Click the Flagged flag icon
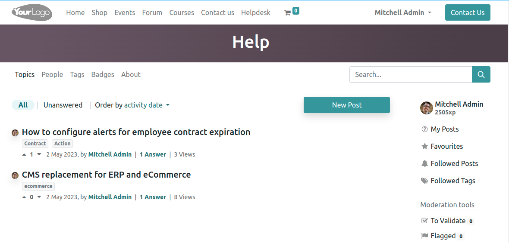 (x=424, y=236)
